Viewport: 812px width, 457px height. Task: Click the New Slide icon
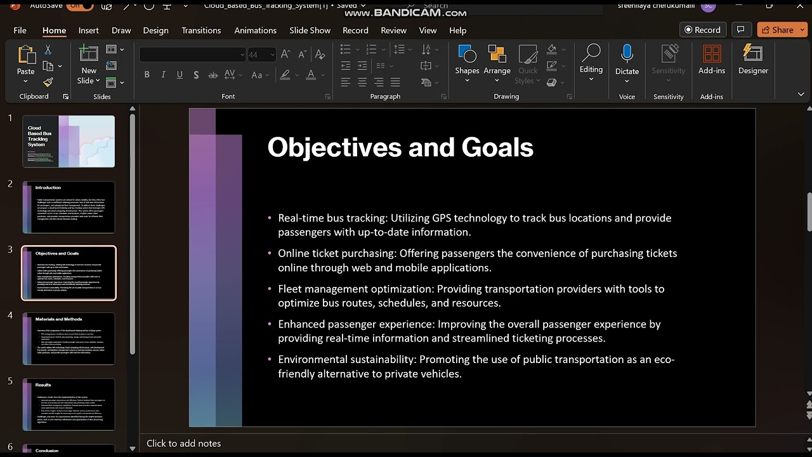[x=89, y=54]
